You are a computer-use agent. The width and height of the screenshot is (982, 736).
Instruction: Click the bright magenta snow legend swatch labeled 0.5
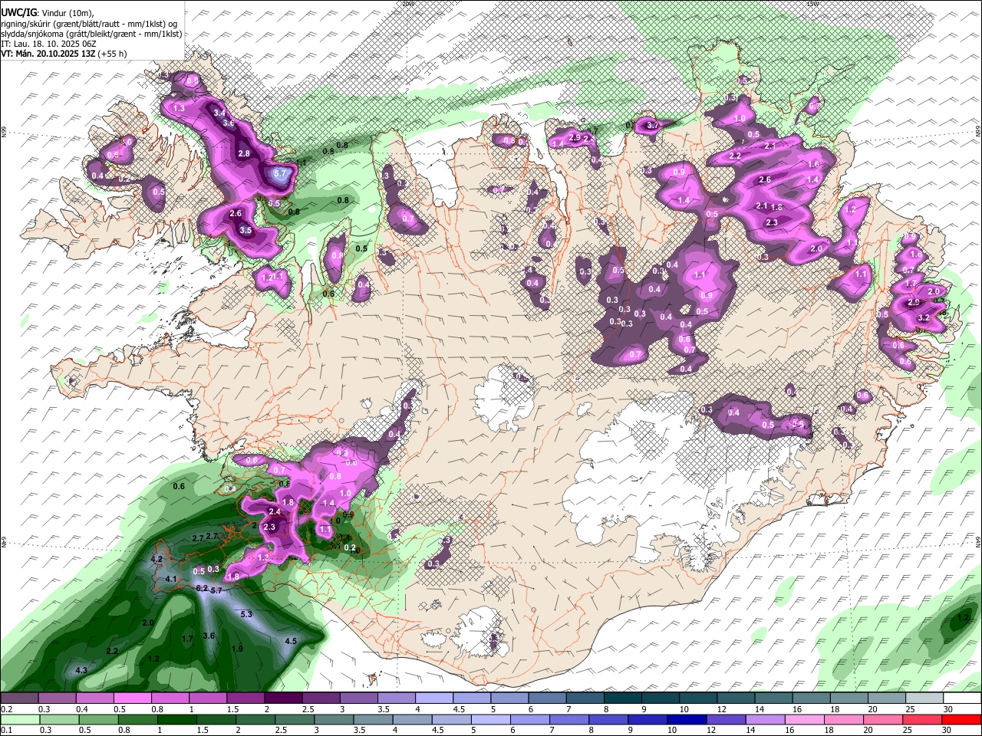click(132, 698)
